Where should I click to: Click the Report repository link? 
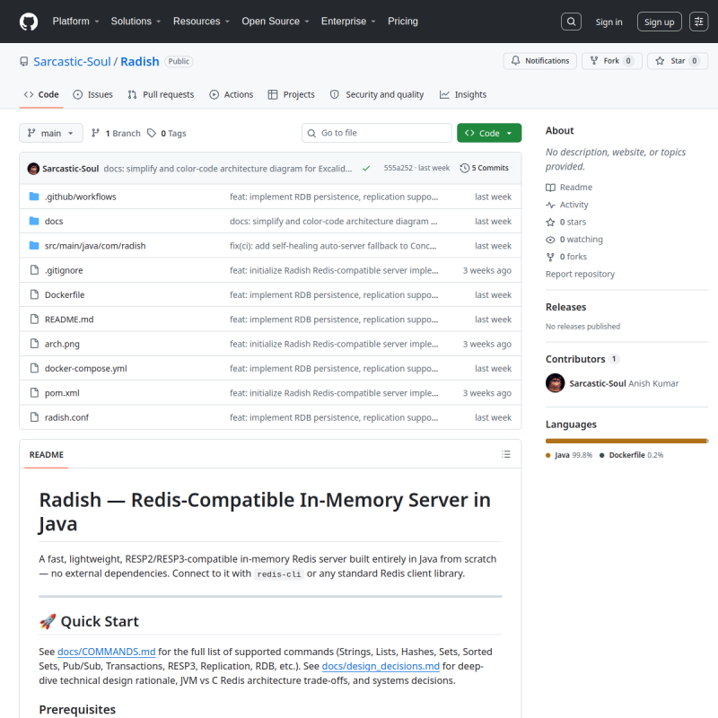[580, 274]
